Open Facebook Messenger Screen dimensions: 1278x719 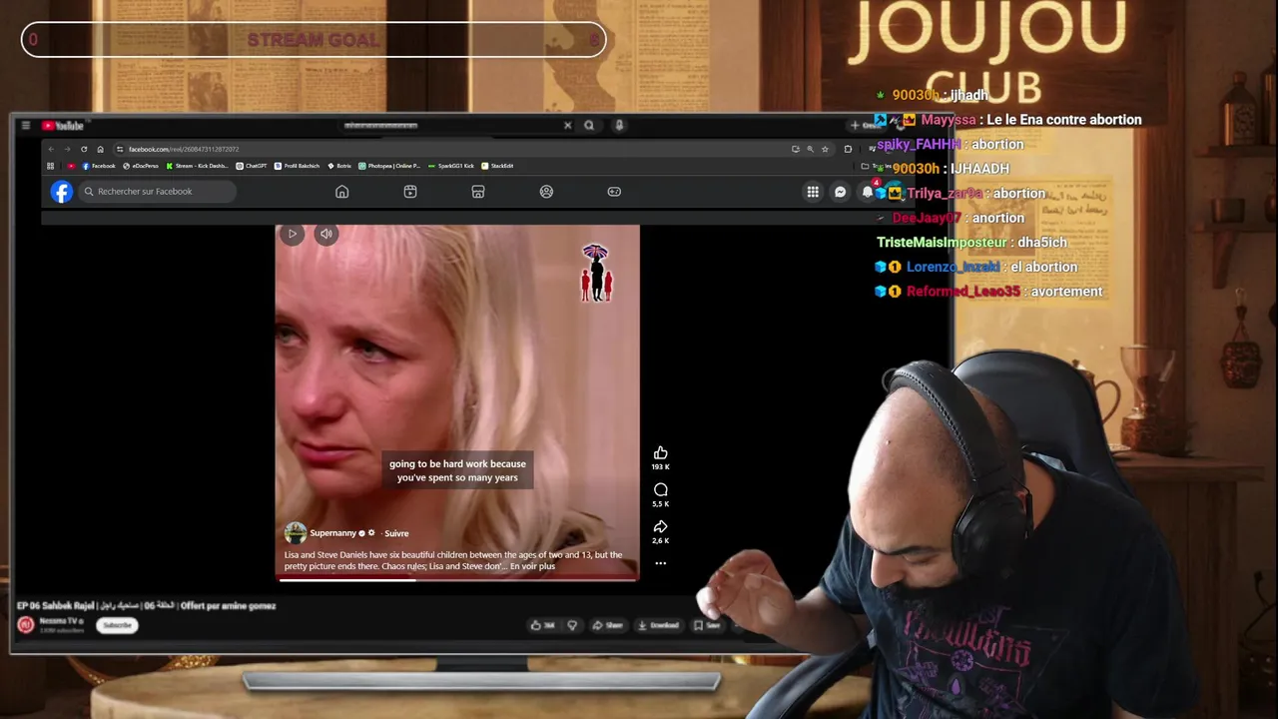tap(841, 192)
